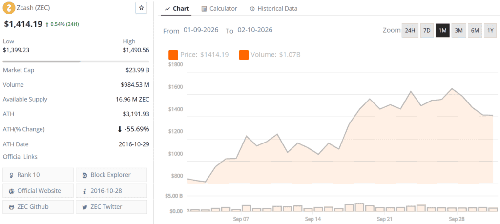
Task: Edit the From date 01-09-2026
Action: pos(201,30)
